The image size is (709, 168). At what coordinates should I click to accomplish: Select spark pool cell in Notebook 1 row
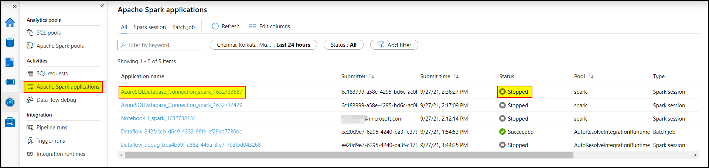tap(580, 119)
